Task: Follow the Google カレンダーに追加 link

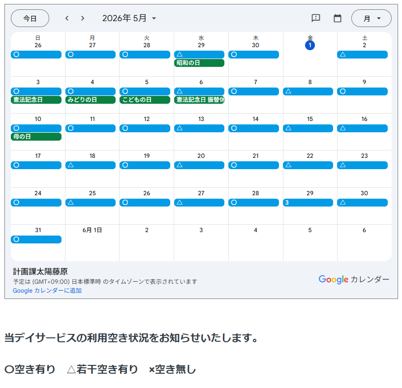Action: 47,290
